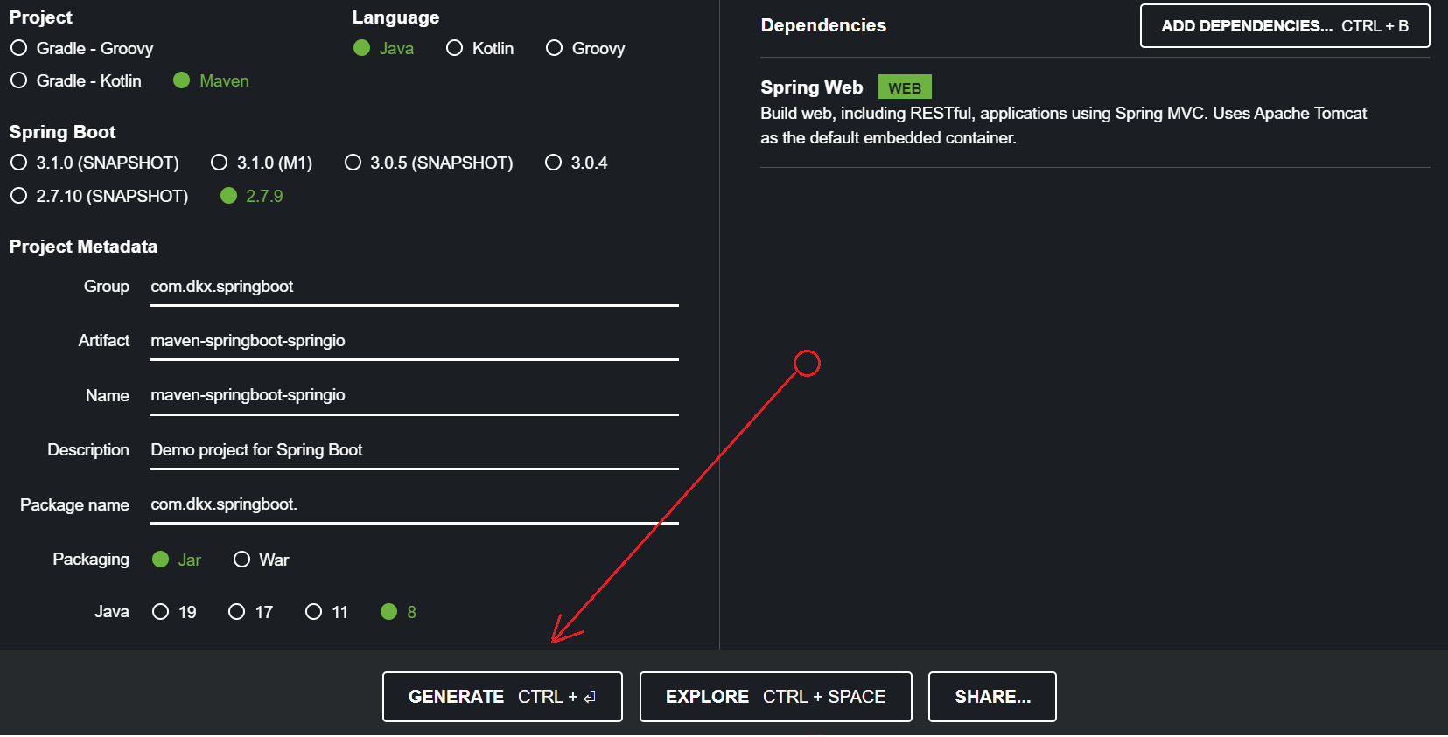Pick Spring Boot 3.1.0 (SNAPSHOT)

pos(94,163)
